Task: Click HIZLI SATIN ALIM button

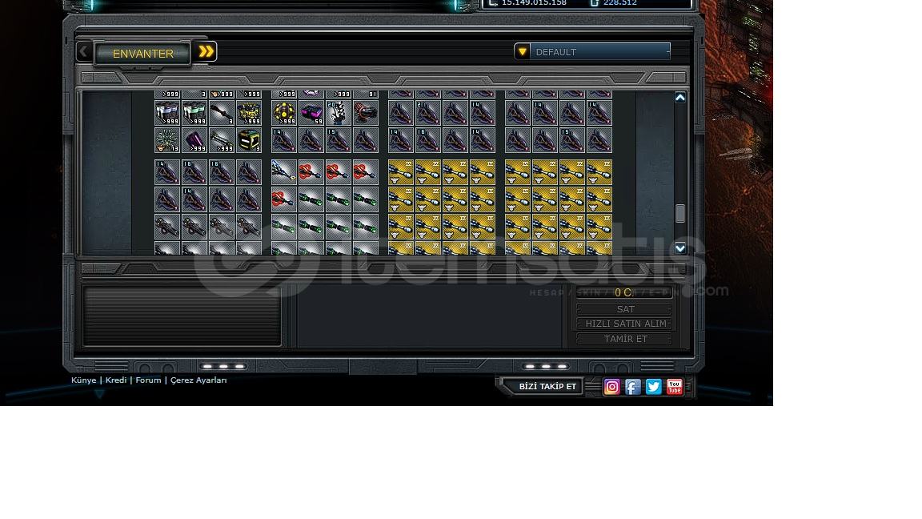Action: coord(625,324)
